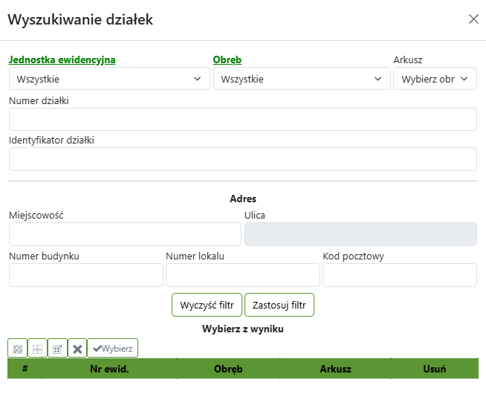Click the Kod pocztowy input field

399,275
